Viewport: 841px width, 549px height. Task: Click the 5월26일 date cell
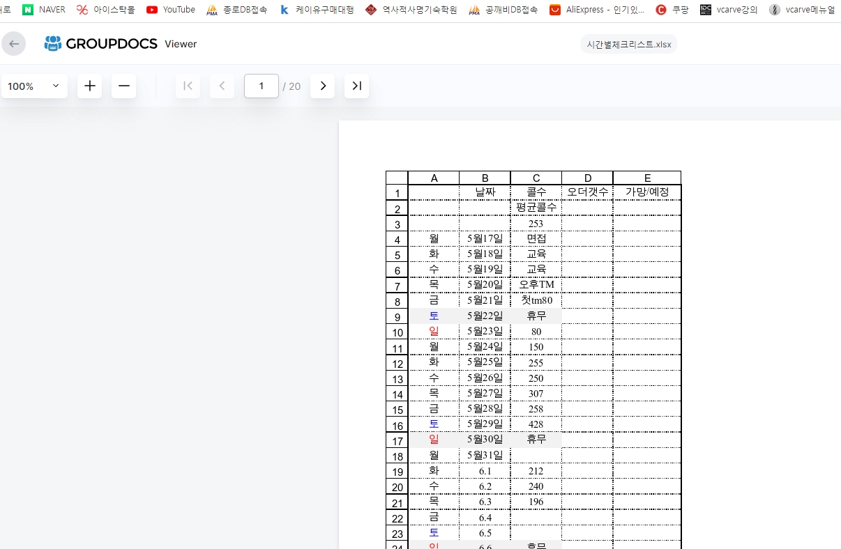point(485,378)
